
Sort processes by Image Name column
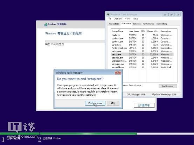(119, 31)
